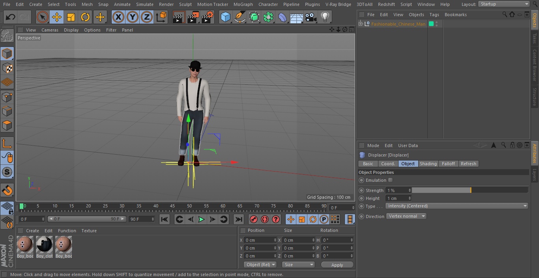The width and height of the screenshot is (539, 278).
Task: Open viewport Cameras menu
Action: pyautogui.click(x=50, y=30)
